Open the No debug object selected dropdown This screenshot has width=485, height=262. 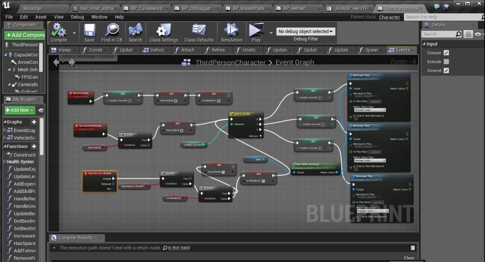coord(306,31)
